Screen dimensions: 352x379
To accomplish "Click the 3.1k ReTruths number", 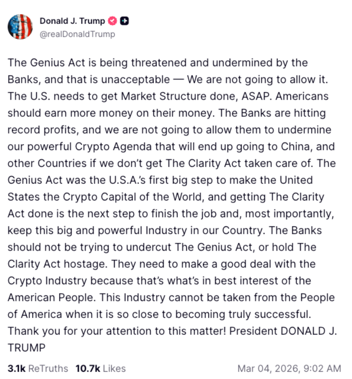I will [16, 368].
